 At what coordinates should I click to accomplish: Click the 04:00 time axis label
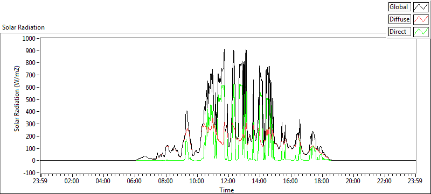click(x=103, y=181)
